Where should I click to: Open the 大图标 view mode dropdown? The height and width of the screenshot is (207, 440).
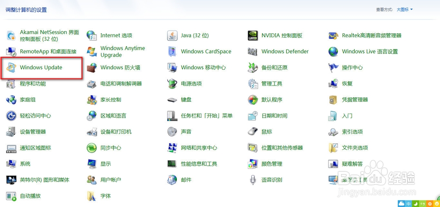click(x=404, y=10)
